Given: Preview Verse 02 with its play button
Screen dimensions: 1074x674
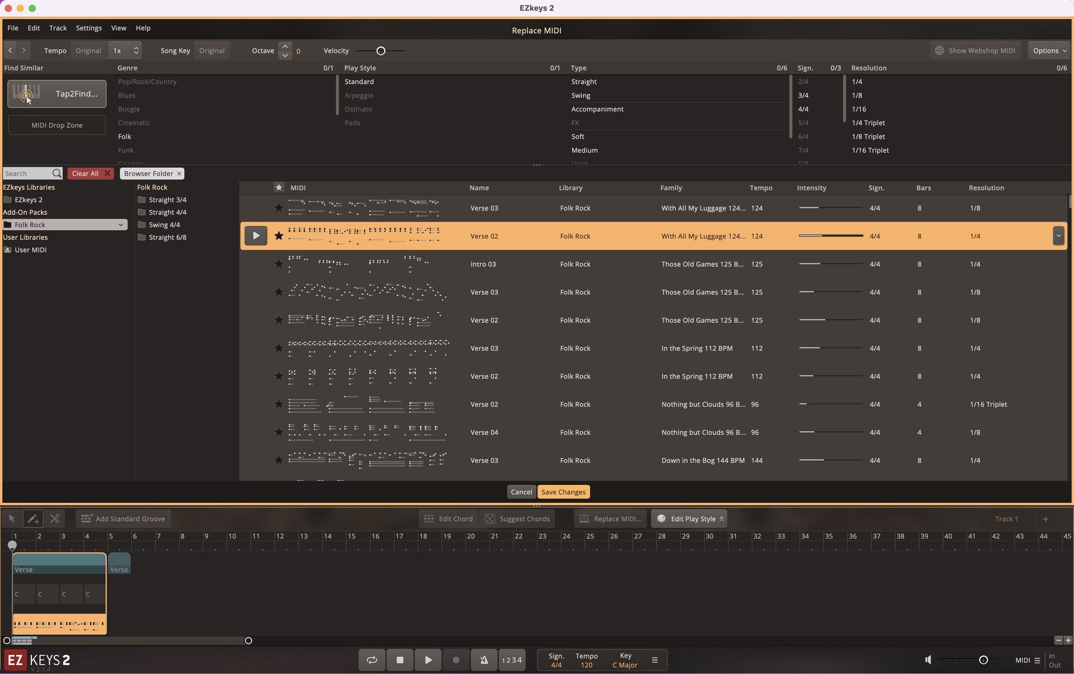Looking at the screenshot, I should 256,235.
